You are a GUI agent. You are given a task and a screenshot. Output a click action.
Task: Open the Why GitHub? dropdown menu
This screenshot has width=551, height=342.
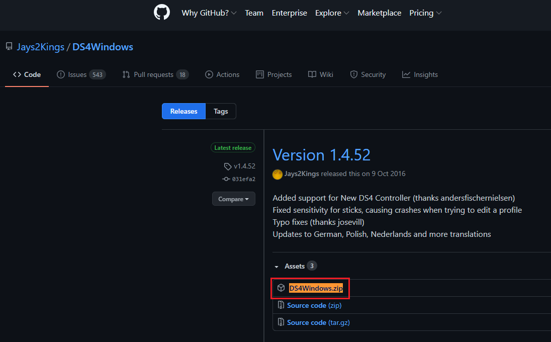click(209, 13)
